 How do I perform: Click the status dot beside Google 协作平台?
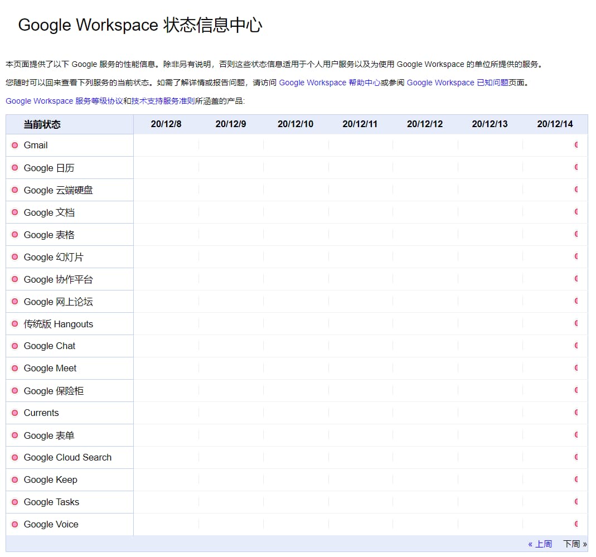click(15, 279)
